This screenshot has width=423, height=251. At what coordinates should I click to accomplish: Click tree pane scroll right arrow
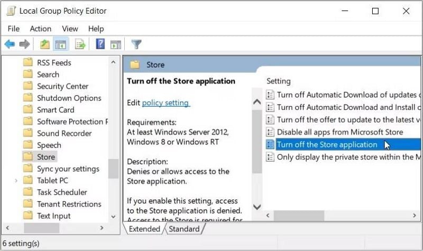tap(102, 228)
